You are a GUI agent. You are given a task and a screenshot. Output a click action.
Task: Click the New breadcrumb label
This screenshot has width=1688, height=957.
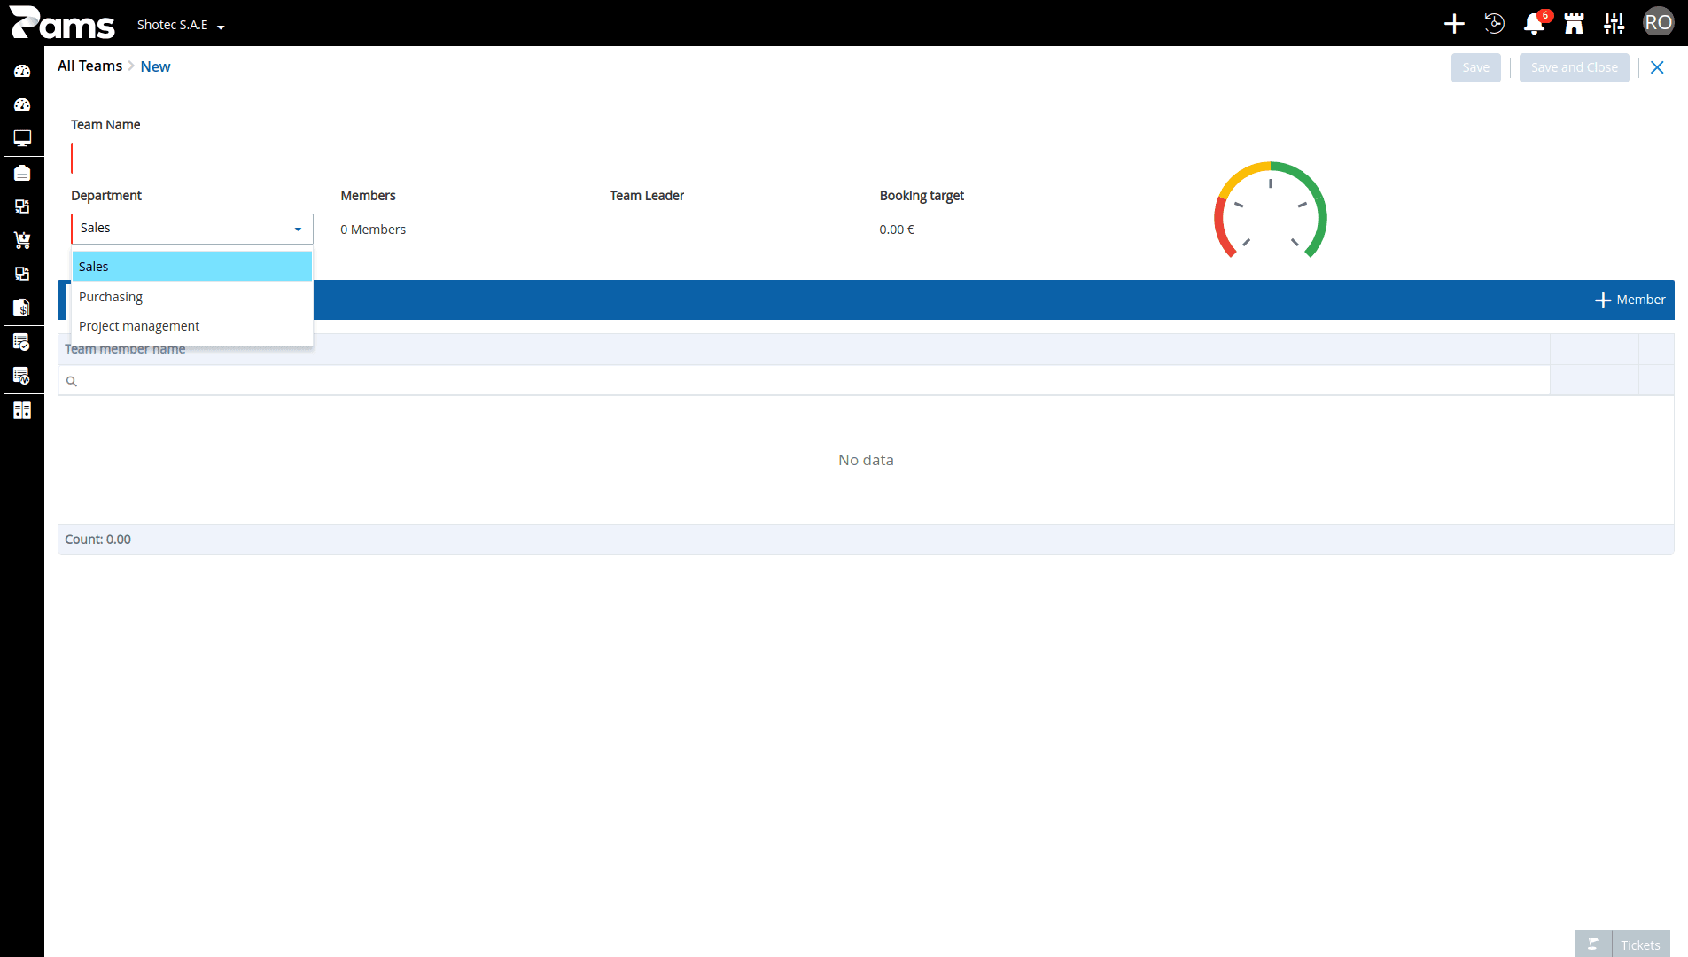155,66
